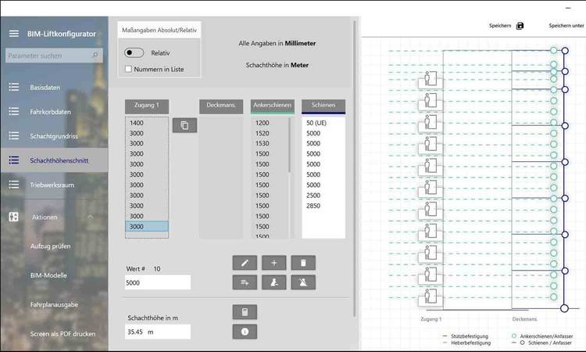Open the hamburger navigation menu
Image resolution: width=586 pixels, height=352 pixels.
point(13,34)
